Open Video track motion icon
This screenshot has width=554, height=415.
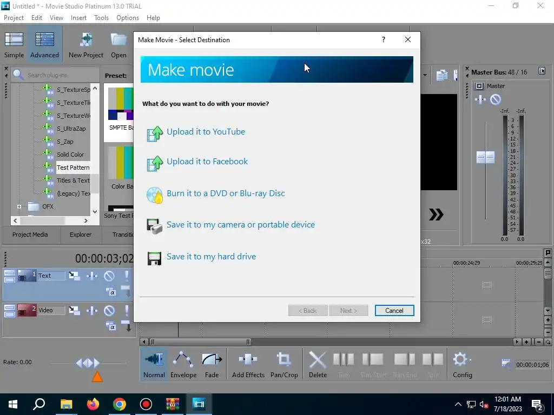click(74, 311)
